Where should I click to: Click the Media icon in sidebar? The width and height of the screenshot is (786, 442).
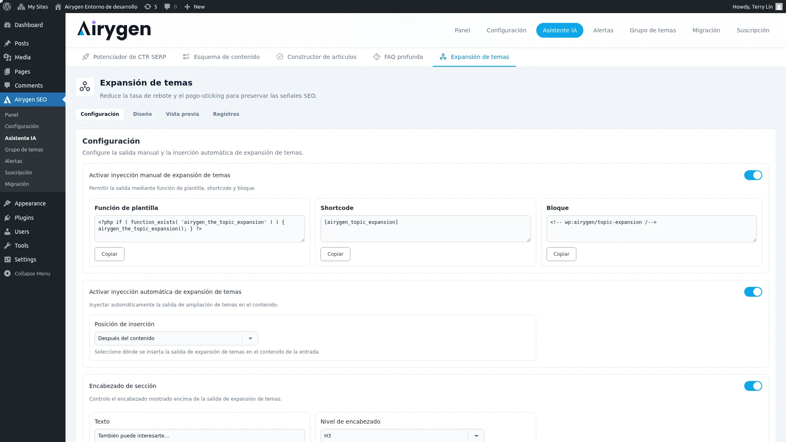click(x=7, y=57)
